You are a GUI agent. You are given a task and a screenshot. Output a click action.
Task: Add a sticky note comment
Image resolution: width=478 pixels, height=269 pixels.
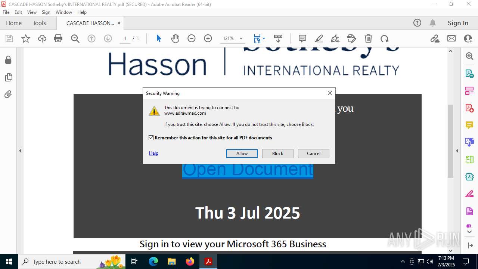tap(302, 38)
